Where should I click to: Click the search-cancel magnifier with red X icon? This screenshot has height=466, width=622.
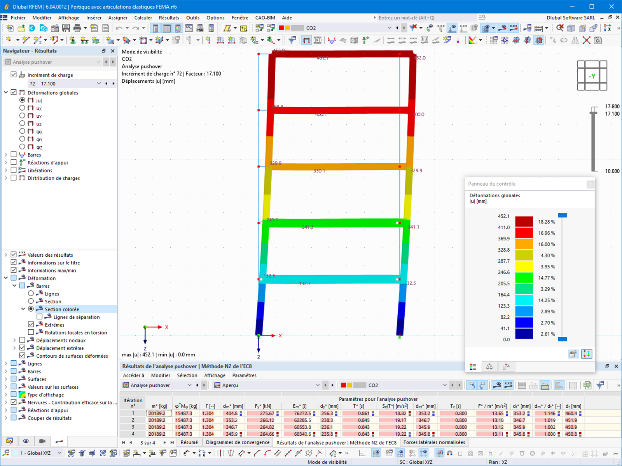tap(560, 28)
